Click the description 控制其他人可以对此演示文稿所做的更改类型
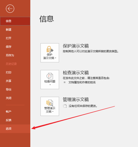This screenshot has height=147, width=138. click(x=91, y=51)
